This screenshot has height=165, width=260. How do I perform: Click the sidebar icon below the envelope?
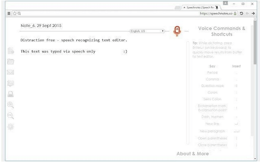[x=11, y=83]
